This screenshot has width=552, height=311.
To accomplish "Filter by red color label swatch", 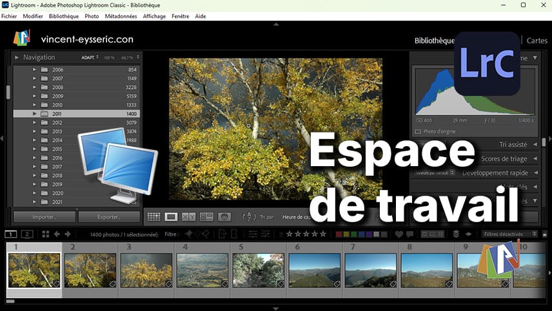I will pyautogui.click(x=340, y=234).
